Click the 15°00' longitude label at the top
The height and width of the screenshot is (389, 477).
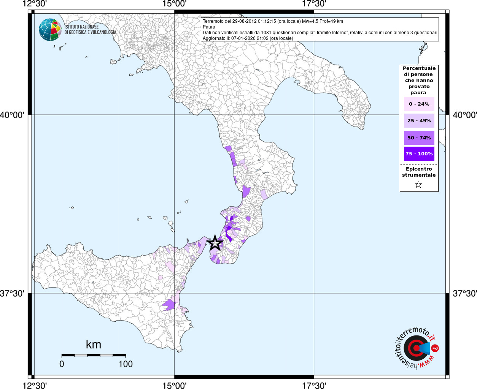(x=174, y=4)
